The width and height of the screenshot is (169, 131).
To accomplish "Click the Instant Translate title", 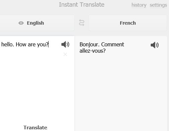I will (x=82, y=5).
